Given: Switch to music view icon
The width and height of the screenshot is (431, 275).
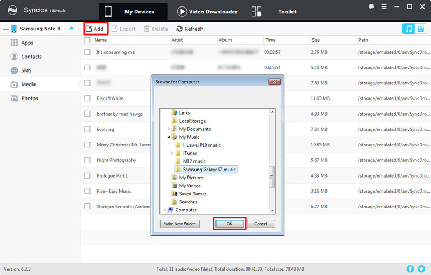Looking at the screenshot, I should click(408, 29).
